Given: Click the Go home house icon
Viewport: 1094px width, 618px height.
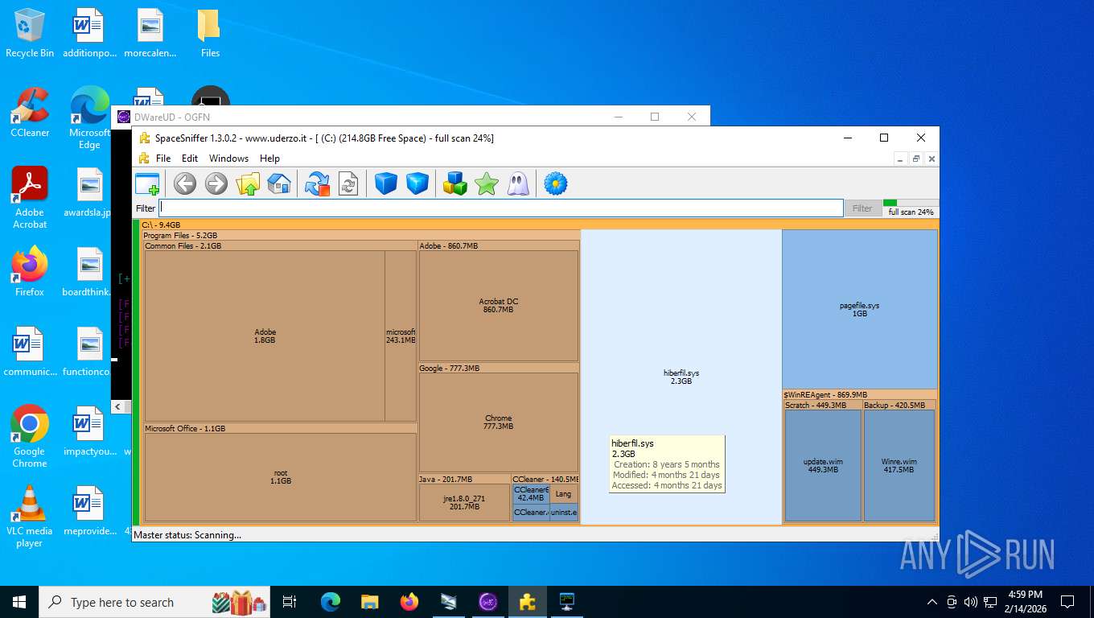Looking at the screenshot, I should point(278,184).
